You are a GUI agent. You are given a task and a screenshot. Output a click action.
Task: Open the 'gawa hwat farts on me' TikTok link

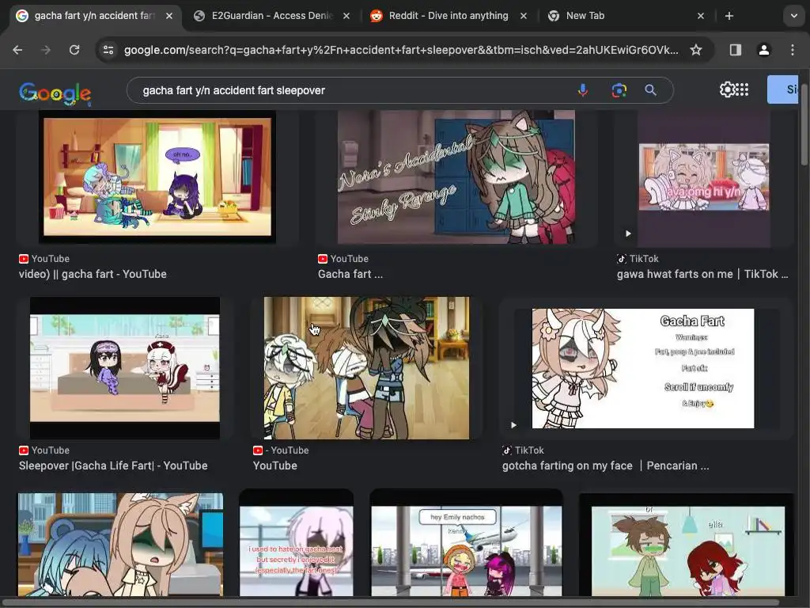(x=702, y=274)
